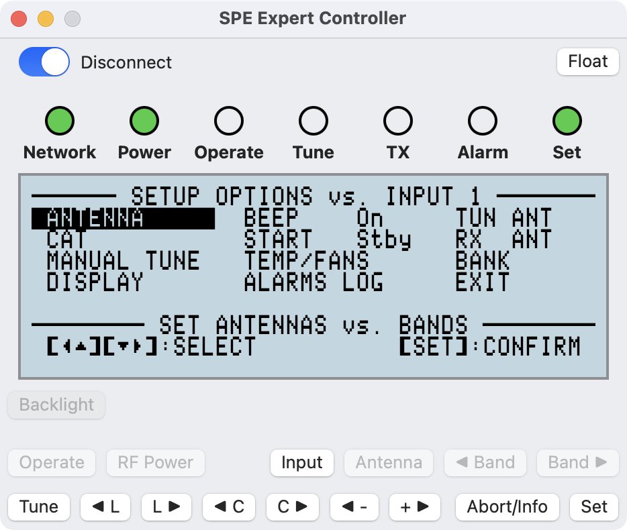This screenshot has width=627, height=530.
Task: Click the plus right button
Action: [415, 507]
